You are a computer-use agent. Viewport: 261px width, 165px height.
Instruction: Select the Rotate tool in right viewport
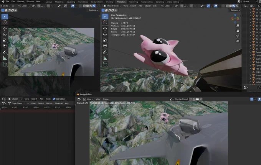point(105,34)
